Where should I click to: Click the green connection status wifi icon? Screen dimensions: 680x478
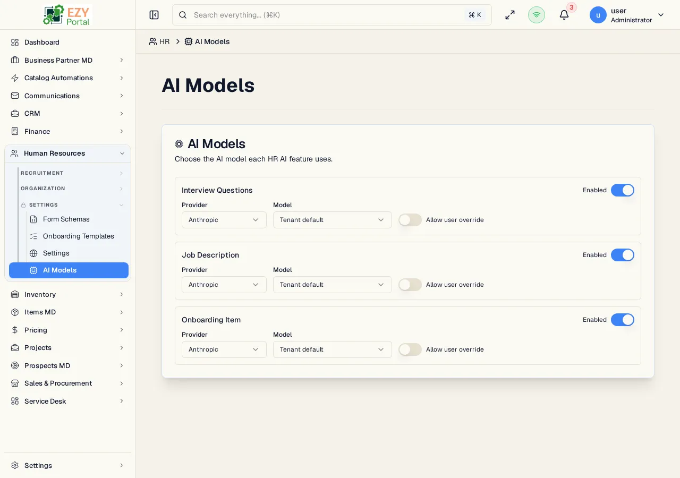[537, 15]
